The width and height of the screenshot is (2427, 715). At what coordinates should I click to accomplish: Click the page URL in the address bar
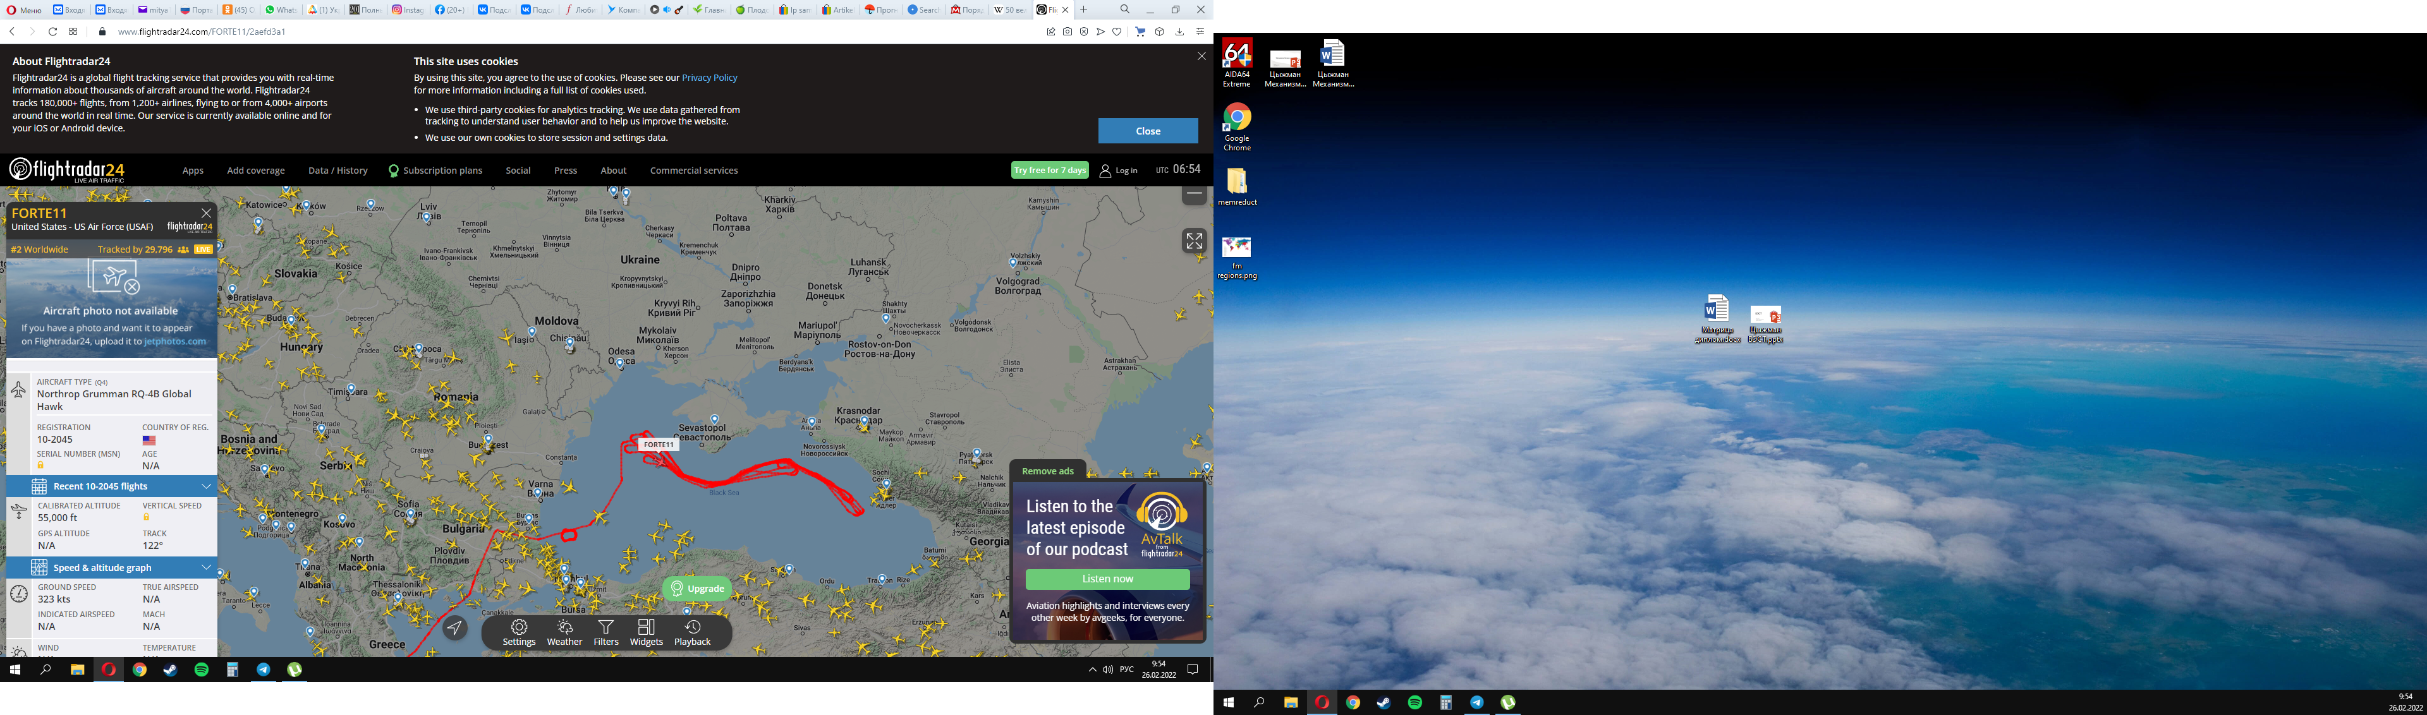pos(202,31)
